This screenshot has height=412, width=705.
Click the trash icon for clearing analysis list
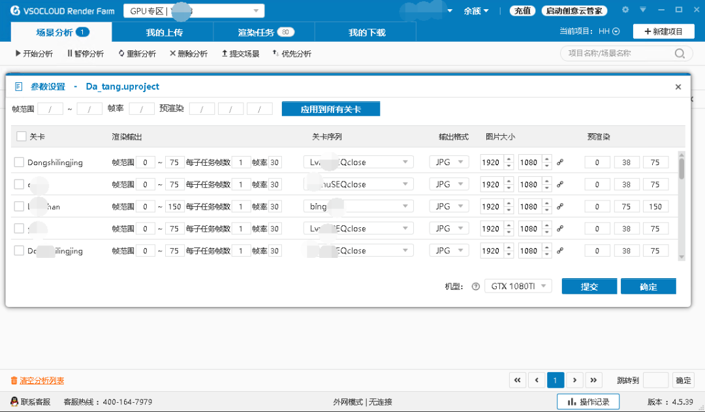point(14,381)
